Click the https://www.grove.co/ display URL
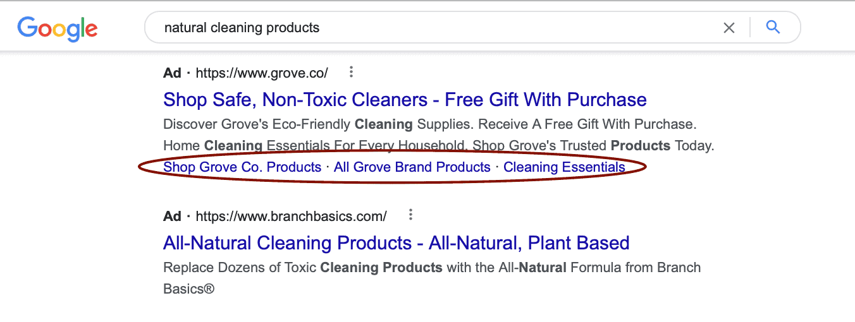This screenshot has height=322, width=855. point(262,73)
